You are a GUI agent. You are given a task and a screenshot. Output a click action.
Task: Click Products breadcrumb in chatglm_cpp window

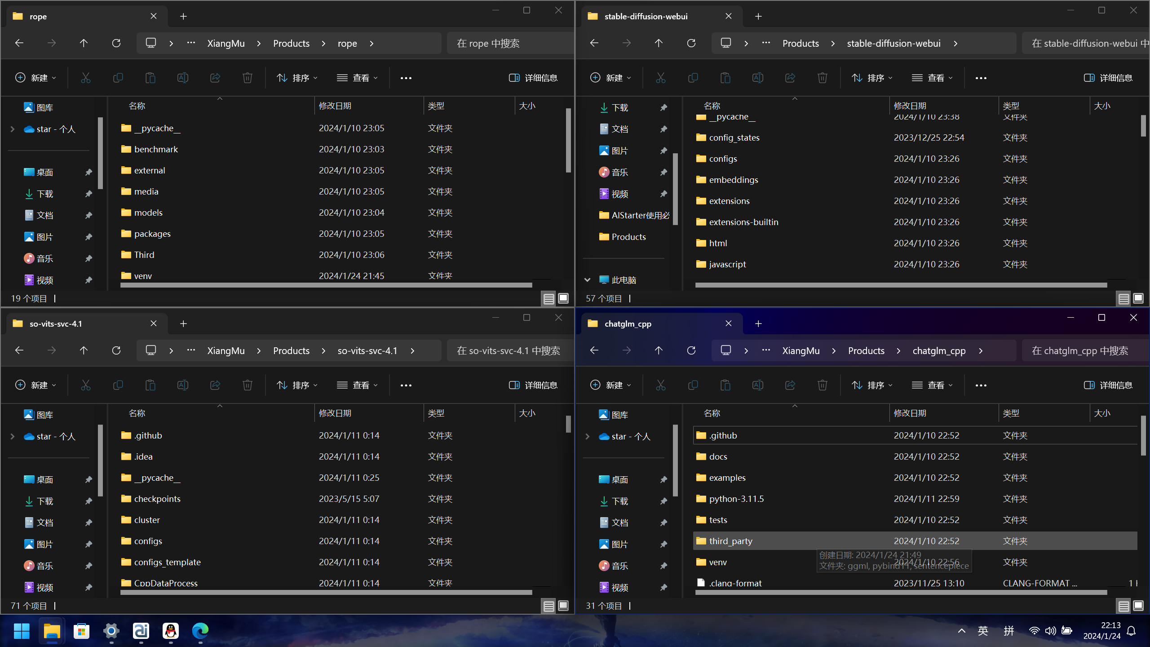866,350
